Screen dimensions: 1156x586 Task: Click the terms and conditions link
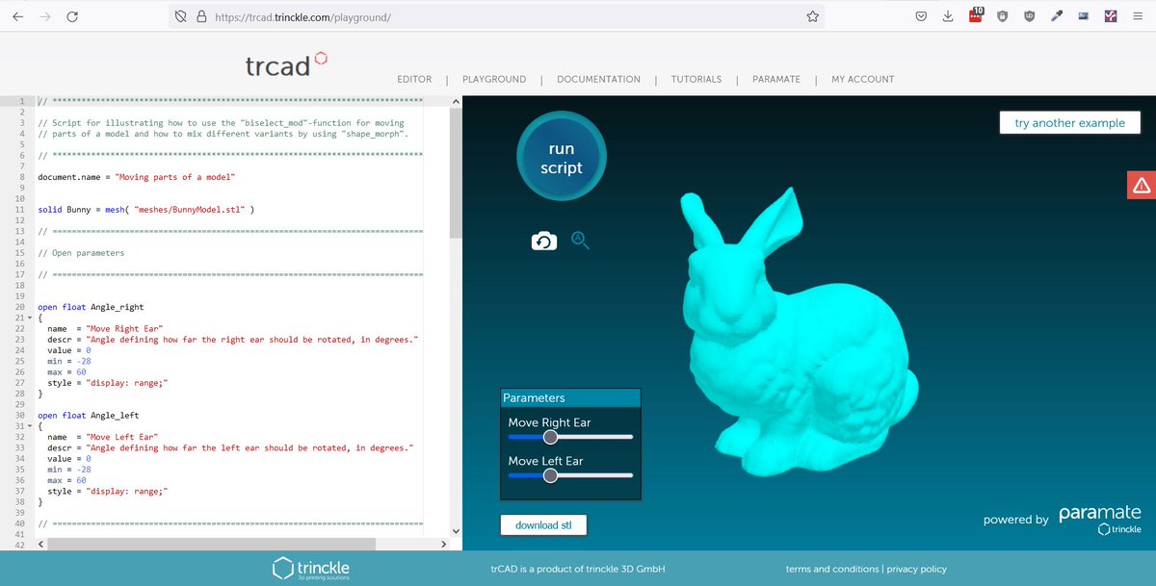pos(832,569)
